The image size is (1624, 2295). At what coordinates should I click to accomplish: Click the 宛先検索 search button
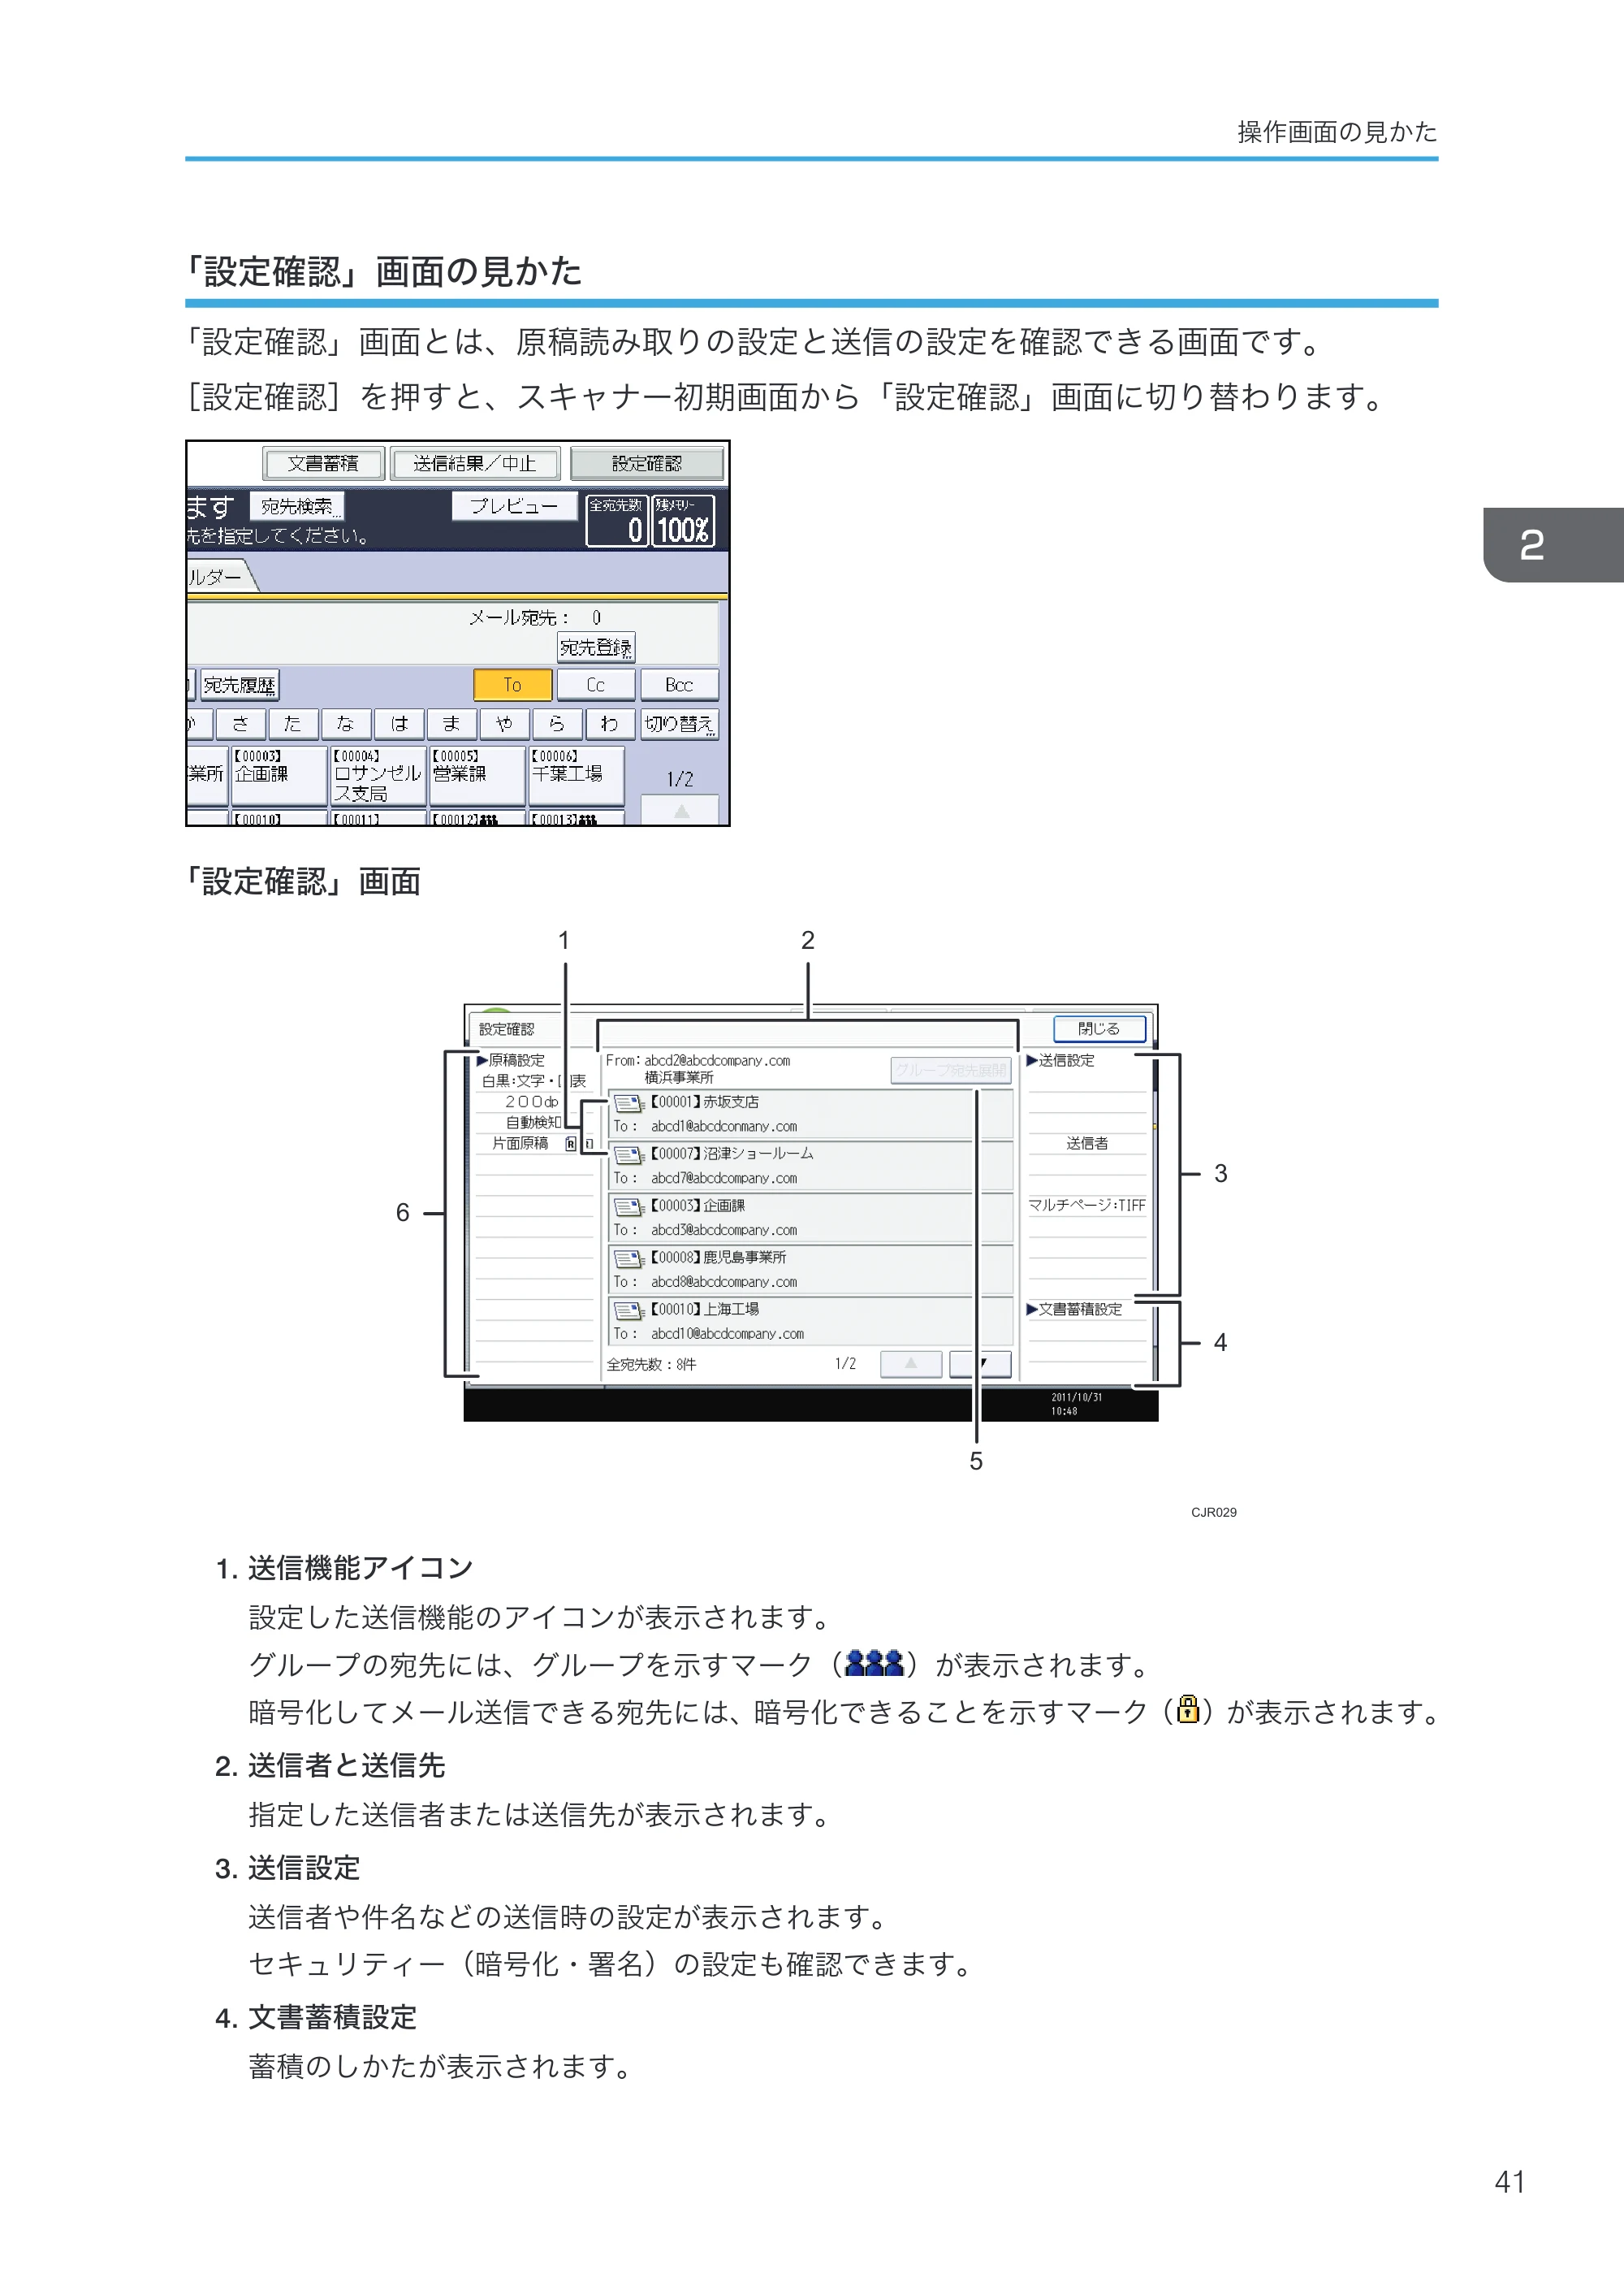click(296, 506)
